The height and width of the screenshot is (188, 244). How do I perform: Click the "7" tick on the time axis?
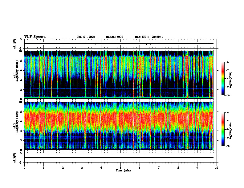[x=159, y=168]
